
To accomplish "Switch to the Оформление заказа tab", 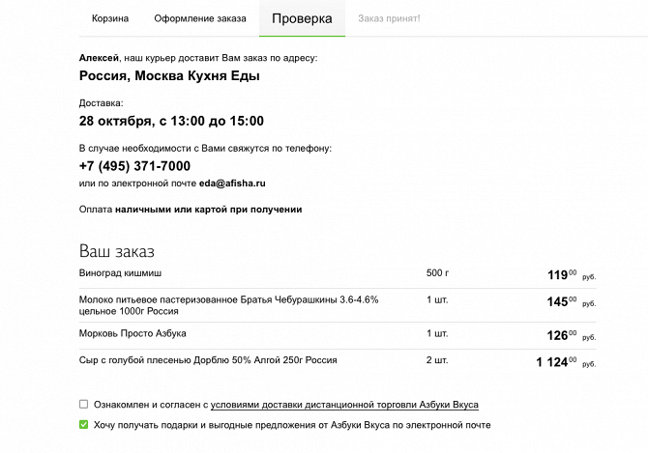I will point(200,18).
